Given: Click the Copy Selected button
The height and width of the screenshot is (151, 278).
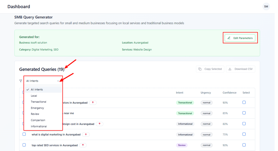Looking at the screenshot, I should [210, 69].
